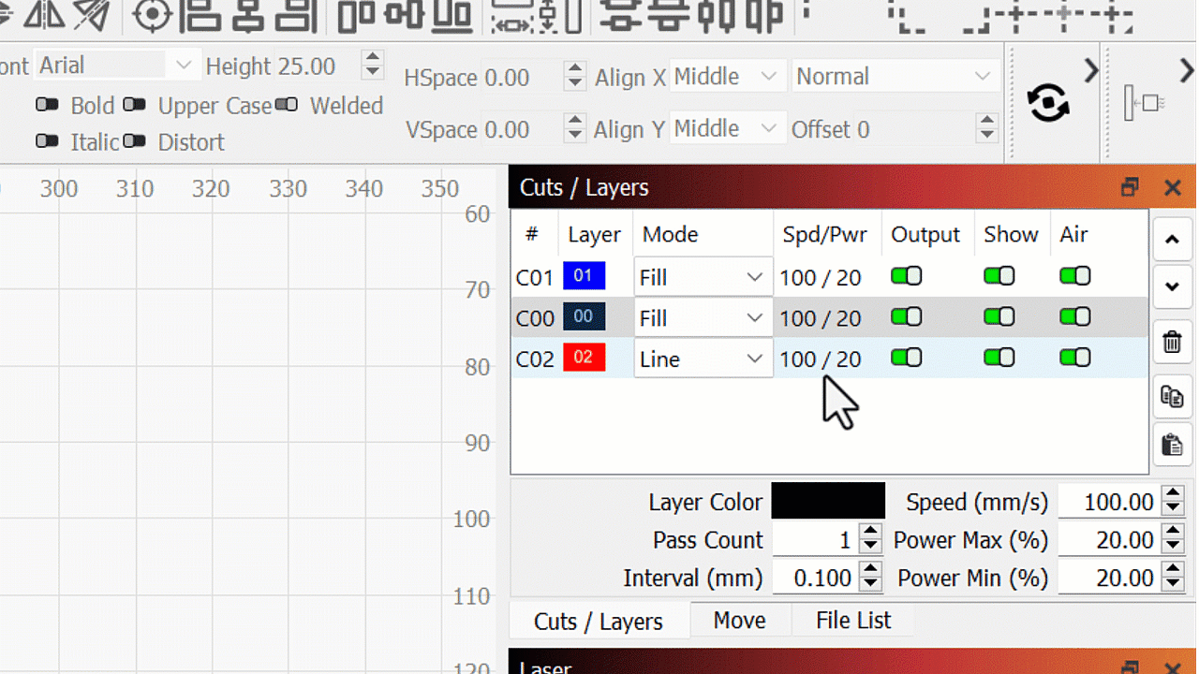Toggle Show switch for layer C00
Image resolution: width=1199 pixels, height=674 pixels.
point(999,317)
